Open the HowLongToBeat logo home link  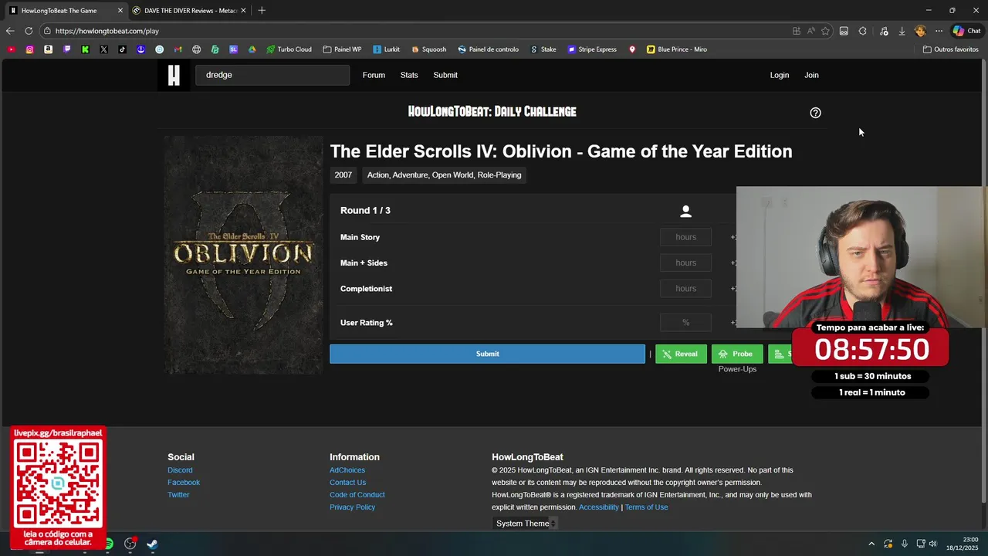174,75
